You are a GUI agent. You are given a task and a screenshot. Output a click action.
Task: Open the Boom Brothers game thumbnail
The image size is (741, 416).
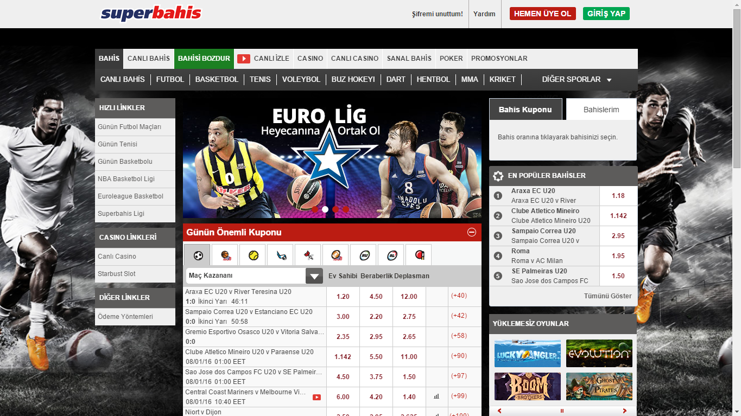click(528, 387)
